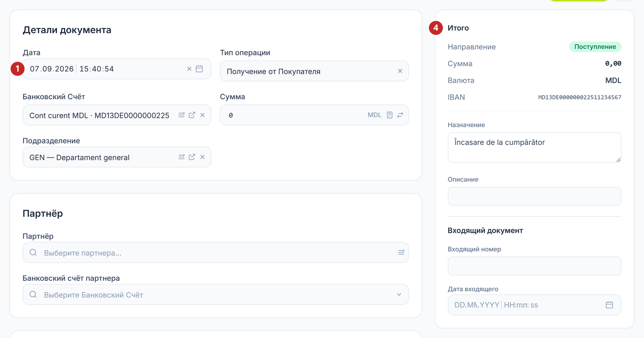Click the MDL value next to Валюта
Image resolution: width=644 pixels, height=338 pixels.
coord(613,80)
